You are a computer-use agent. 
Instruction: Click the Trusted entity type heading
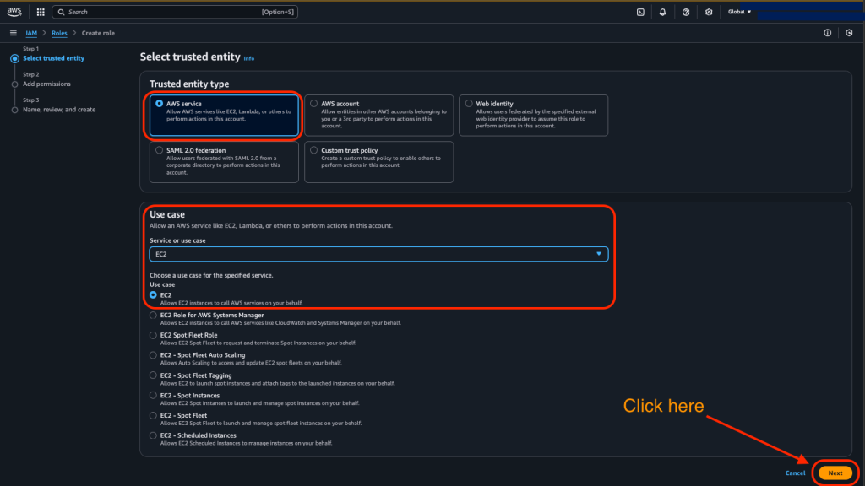189,84
